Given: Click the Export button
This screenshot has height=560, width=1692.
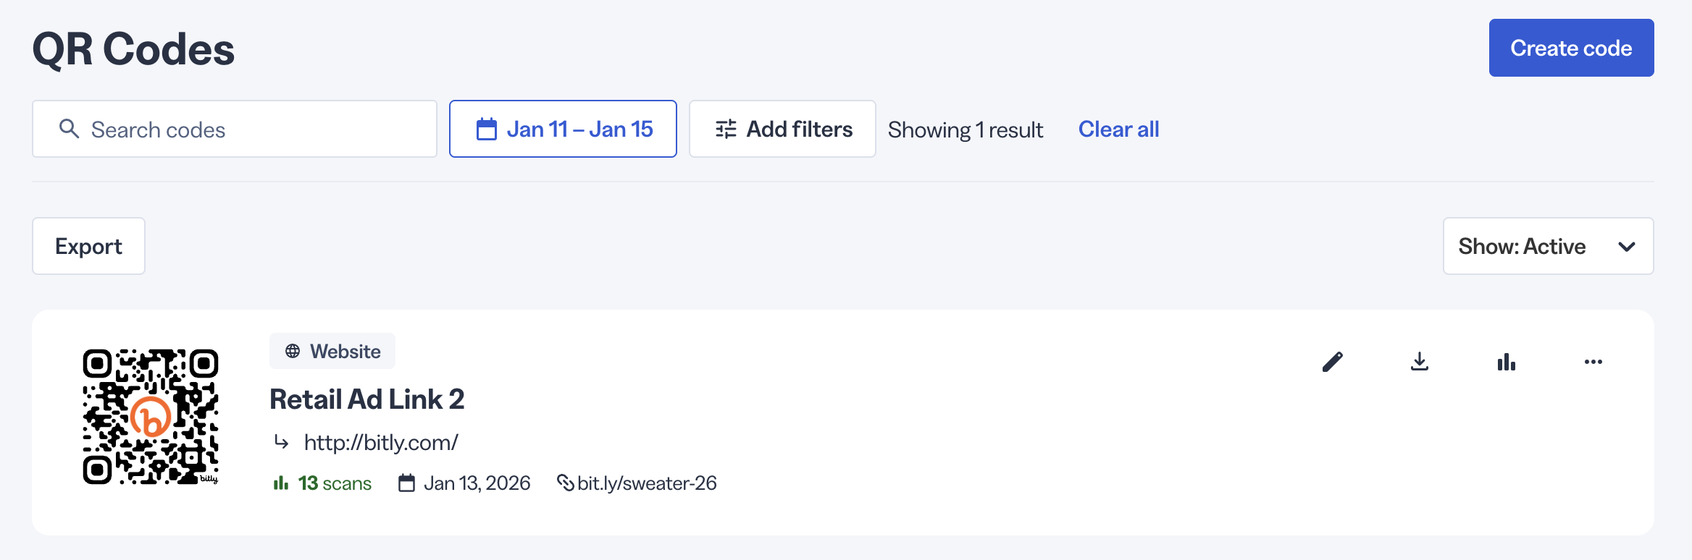Looking at the screenshot, I should pos(88,246).
